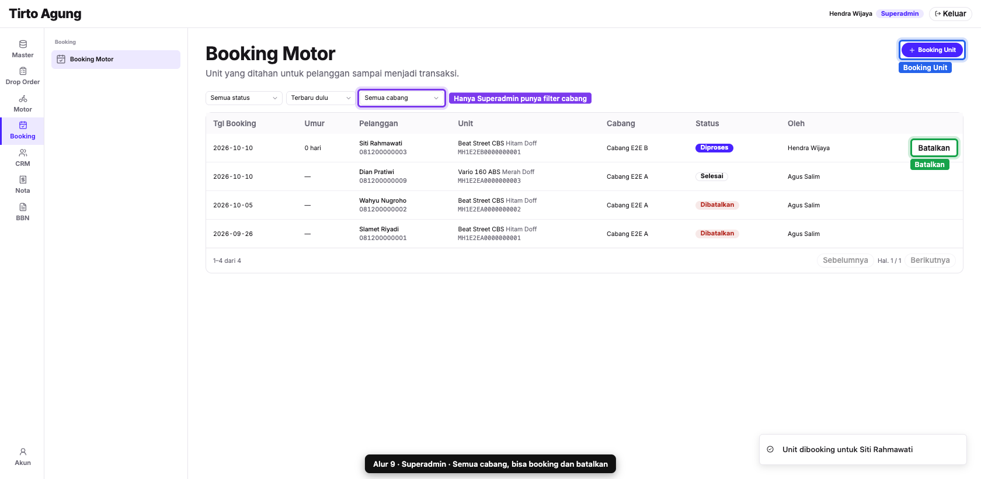This screenshot has height=479, width=981.
Task: Click the Booking Motor calendar icon in submenu
Action: [61, 59]
